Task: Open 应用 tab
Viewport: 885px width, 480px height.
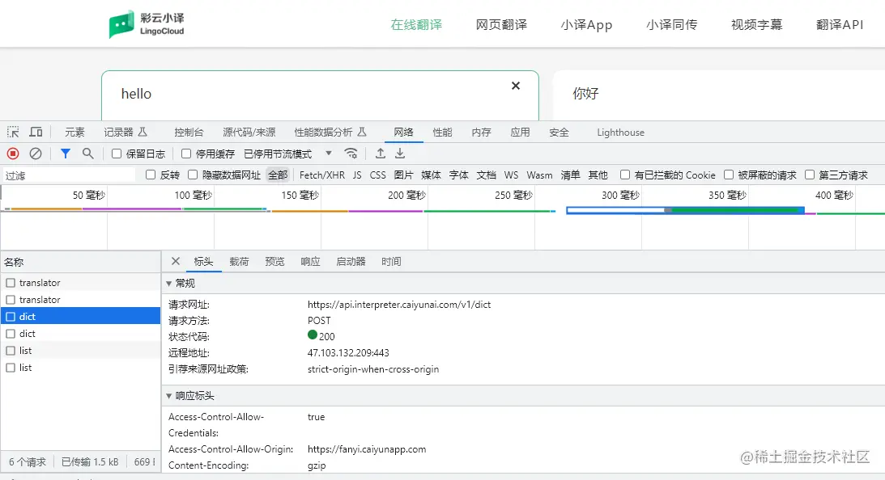Action: point(520,133)
